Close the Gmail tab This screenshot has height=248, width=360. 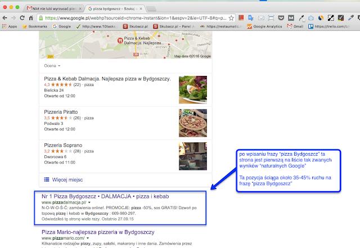coord(80,9)
